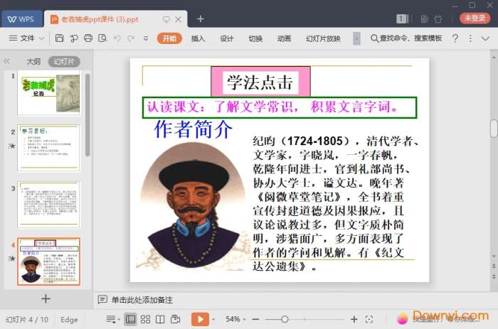
Task: Click the Print Preview icon
Action: point(102,38)
